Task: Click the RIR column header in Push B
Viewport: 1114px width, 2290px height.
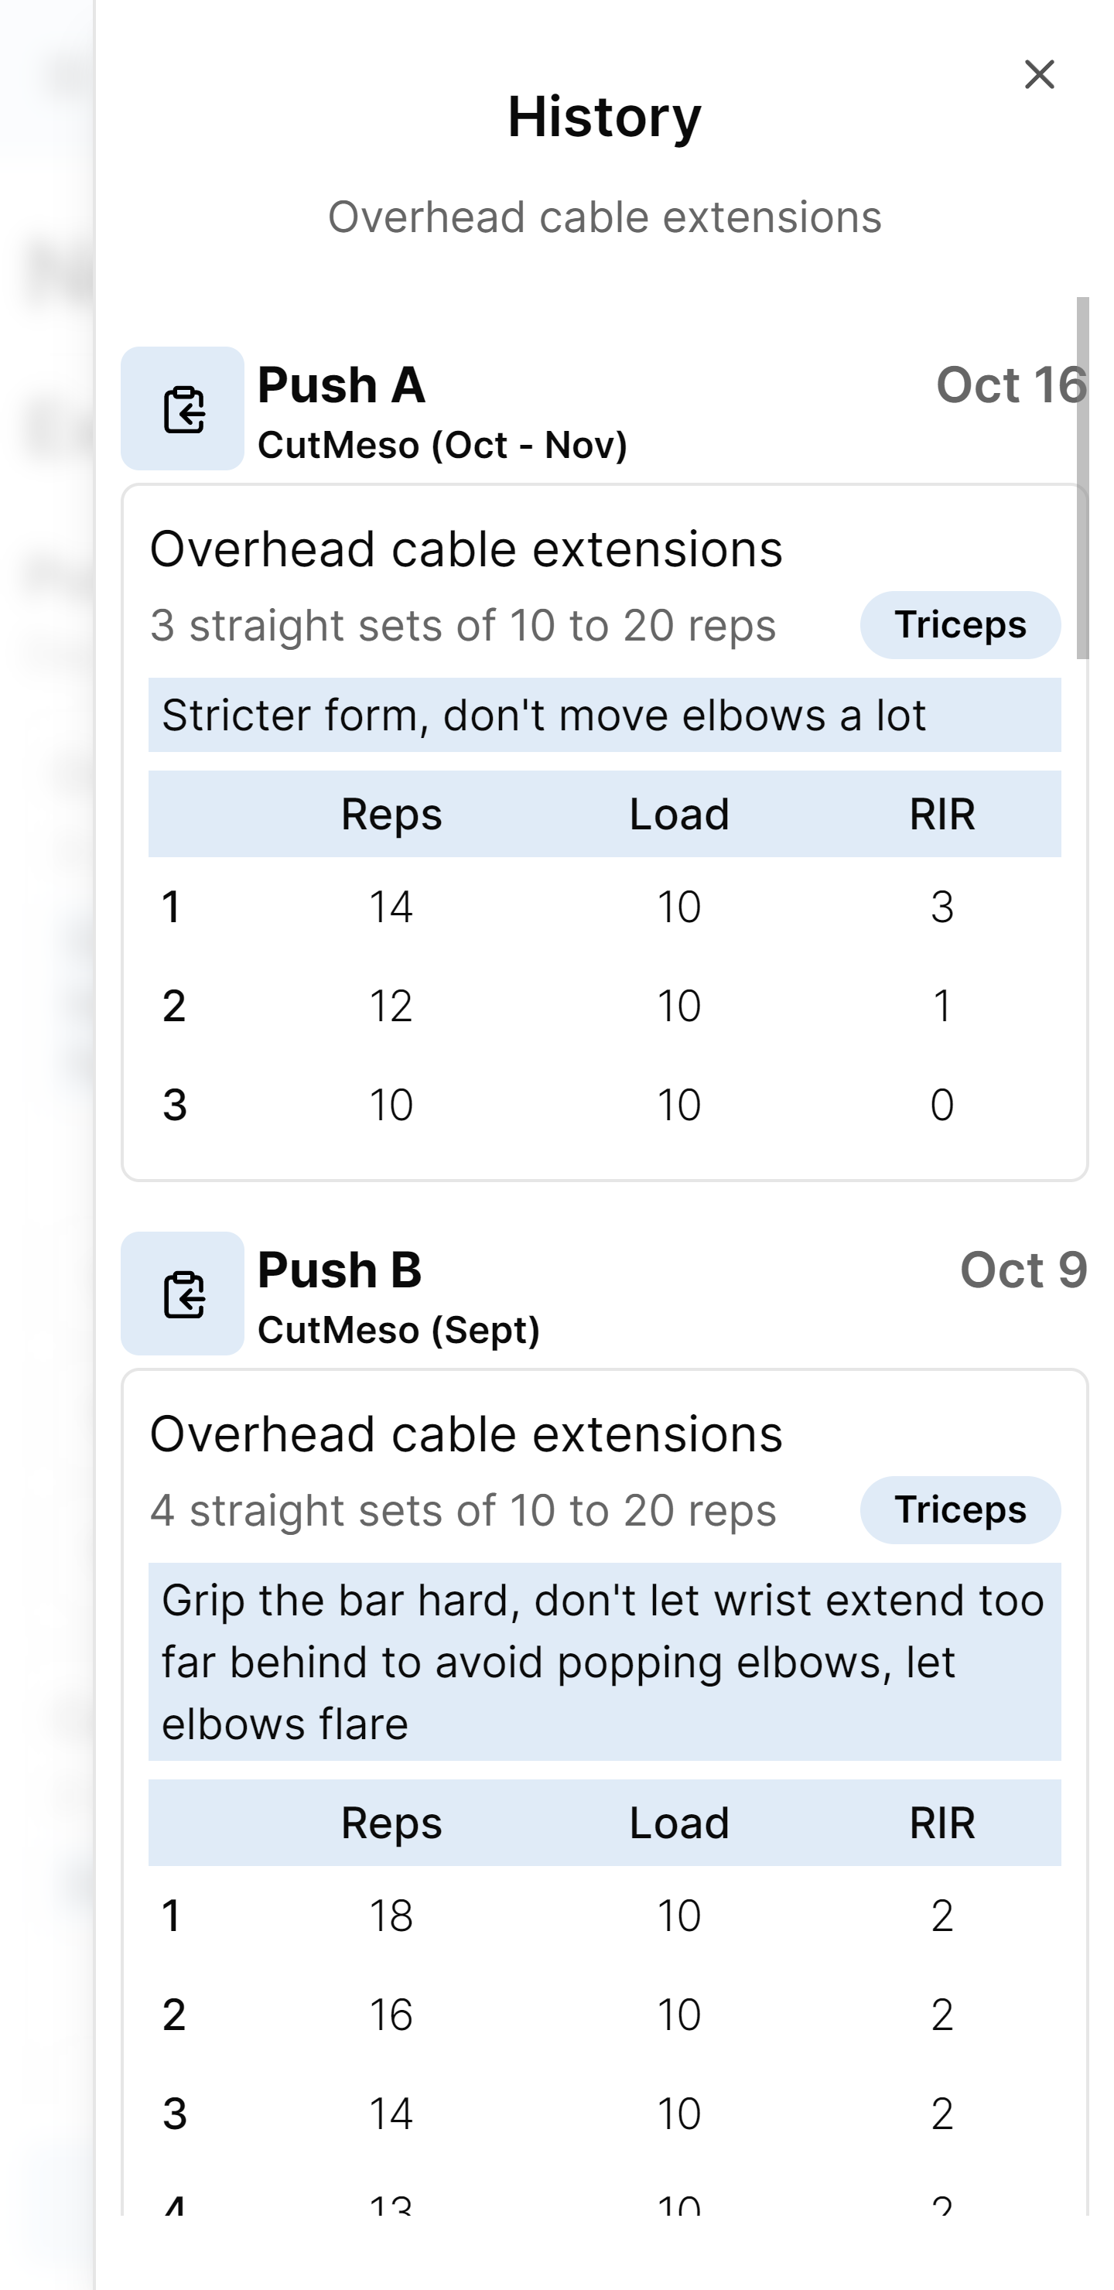Action: [941, 1823]
